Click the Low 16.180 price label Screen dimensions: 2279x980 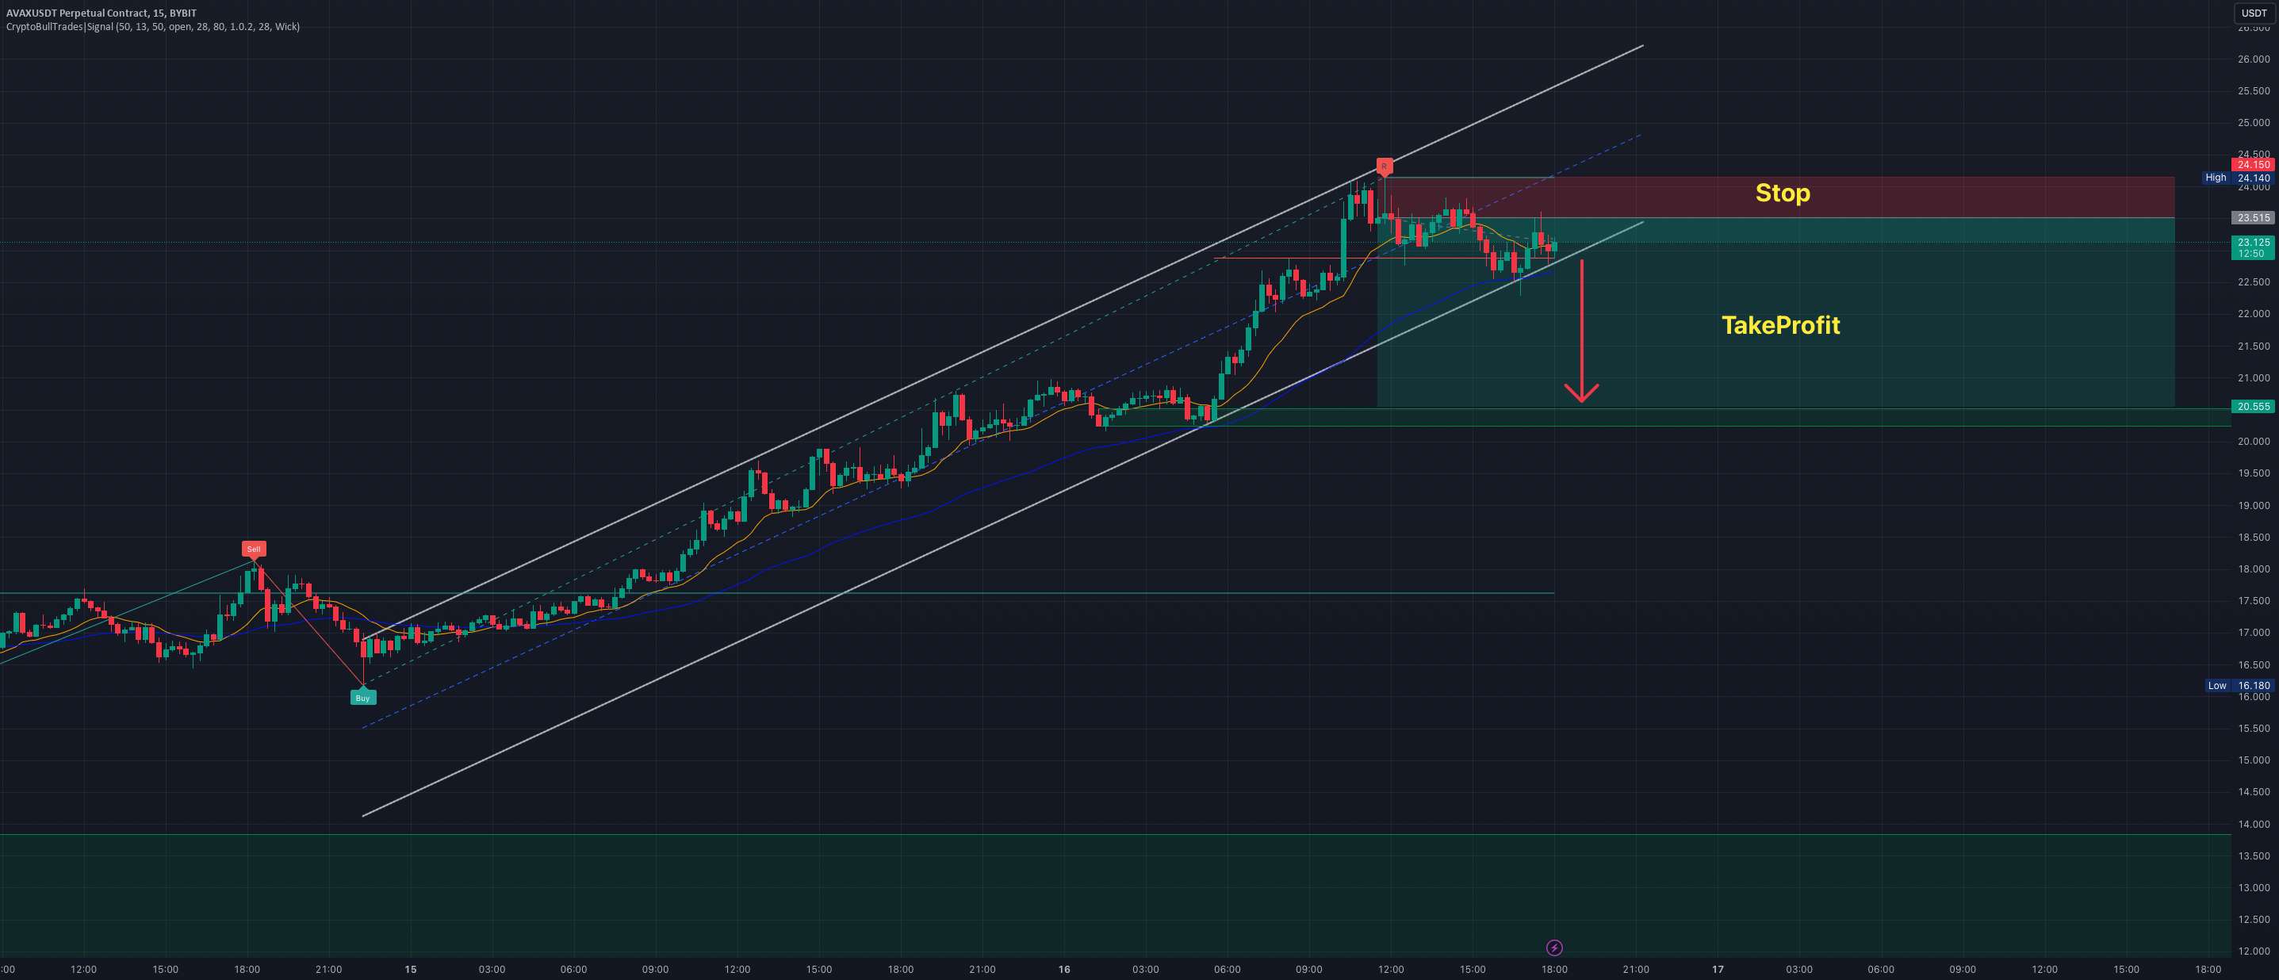[x=2239, y=686]
